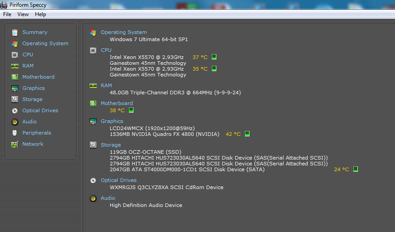The height and width of the screenshot is (232, 395).
Task: Click the 48.0GB Triple-Channel DDR3 RAM line
Action: coord(175,93)
